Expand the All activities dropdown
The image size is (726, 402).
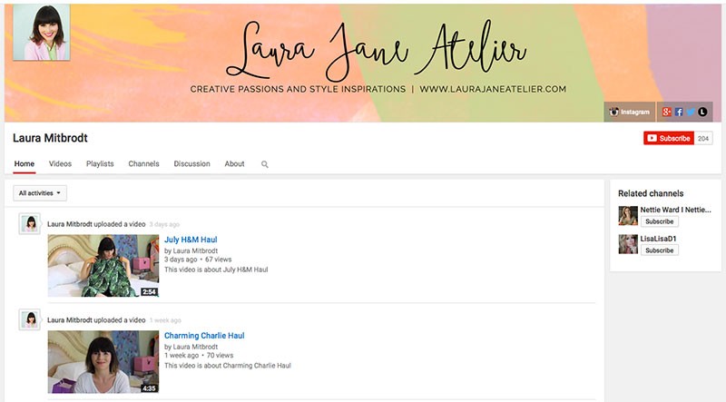tap(41, 193)
